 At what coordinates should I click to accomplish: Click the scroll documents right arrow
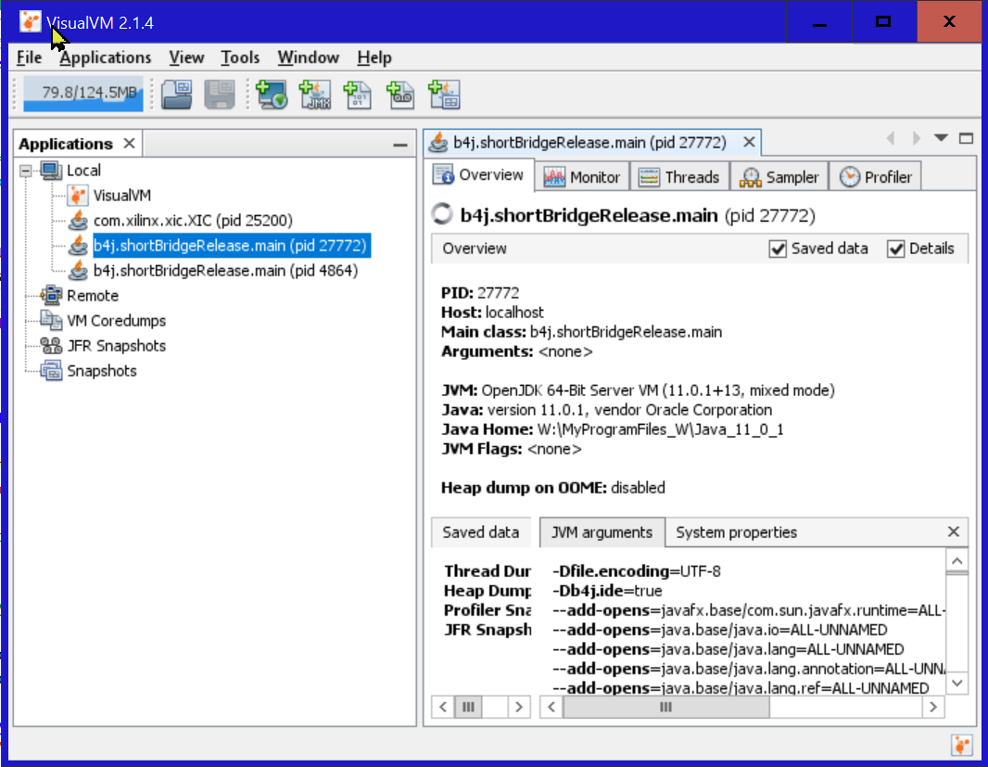(916, 138)
